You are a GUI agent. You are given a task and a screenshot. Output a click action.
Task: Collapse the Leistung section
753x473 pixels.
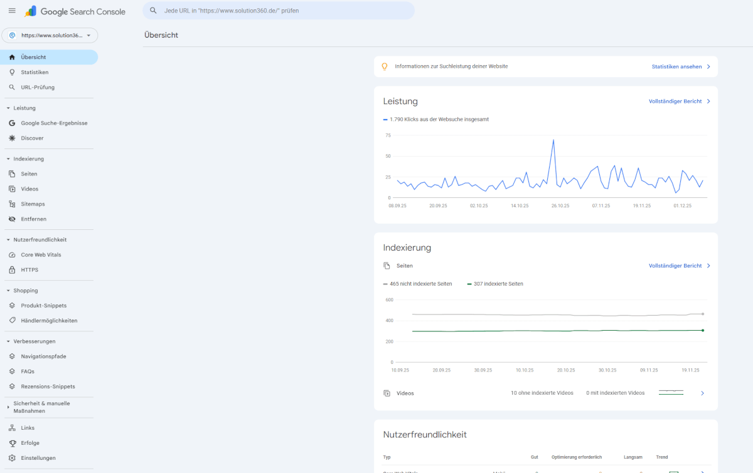coord(8,108)
